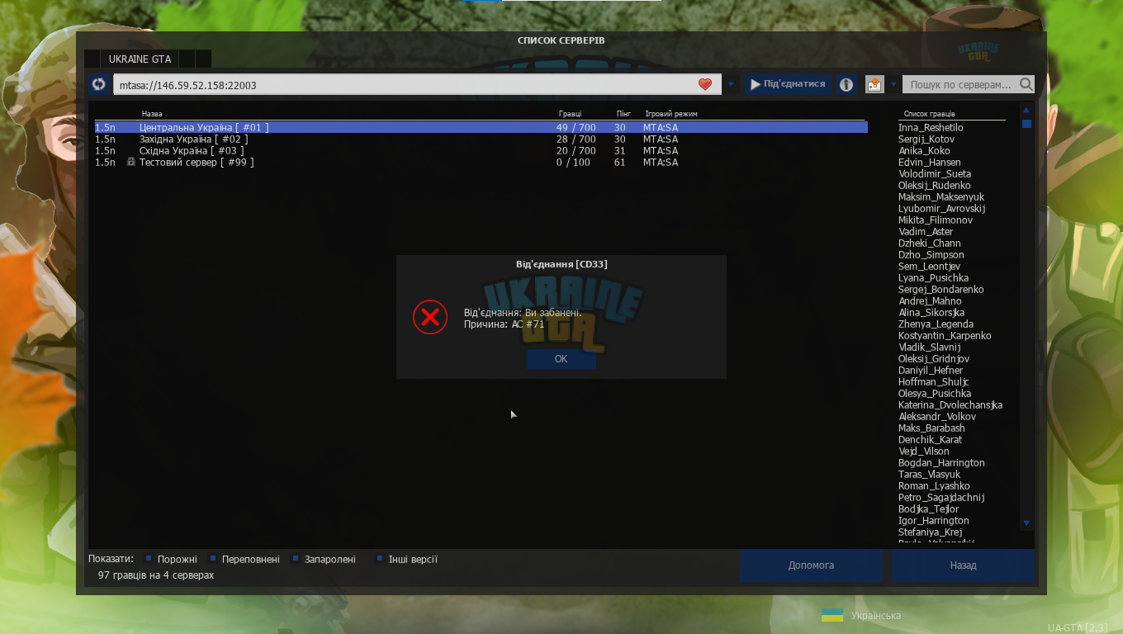
Task: Click the Список гравців header
Action: 929,114
